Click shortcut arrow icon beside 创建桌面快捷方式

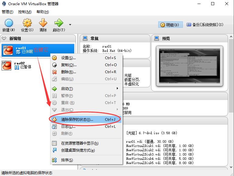pos(54,150)
